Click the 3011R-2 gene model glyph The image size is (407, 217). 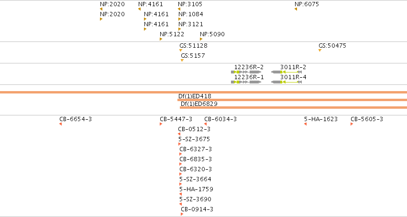point(286,72)
